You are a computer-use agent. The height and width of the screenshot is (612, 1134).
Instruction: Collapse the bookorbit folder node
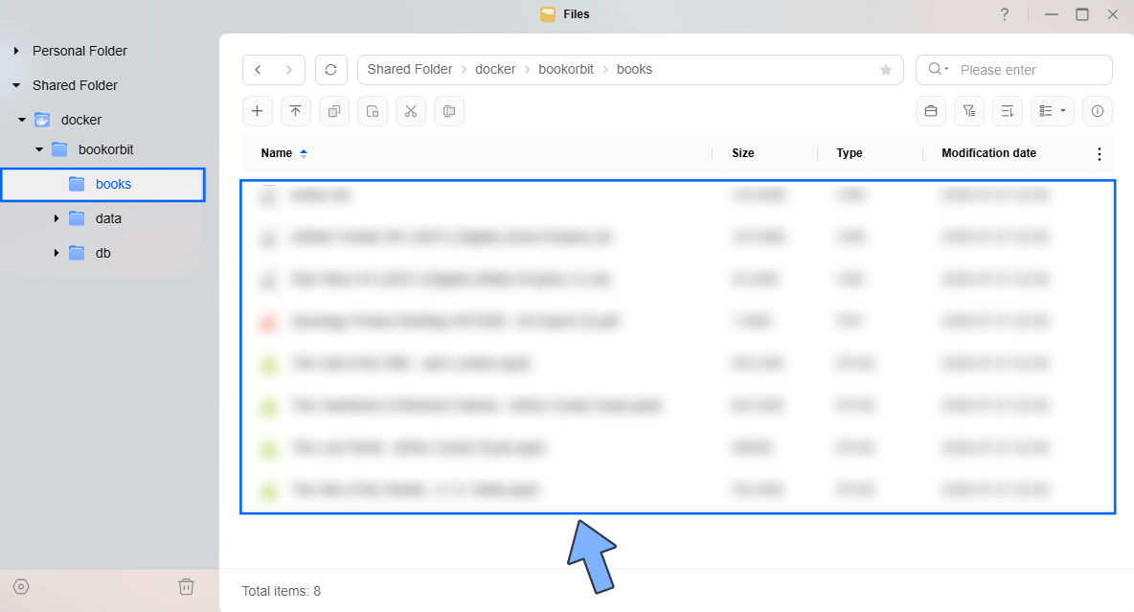[39, 149]
